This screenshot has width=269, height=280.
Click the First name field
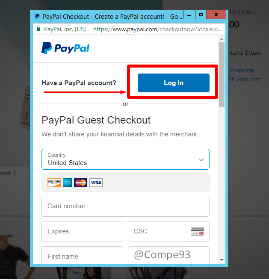point(82,255)
